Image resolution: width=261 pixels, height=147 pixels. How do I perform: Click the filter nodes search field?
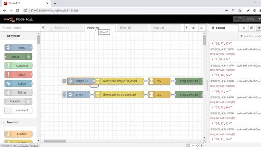[x=20, y=28]
